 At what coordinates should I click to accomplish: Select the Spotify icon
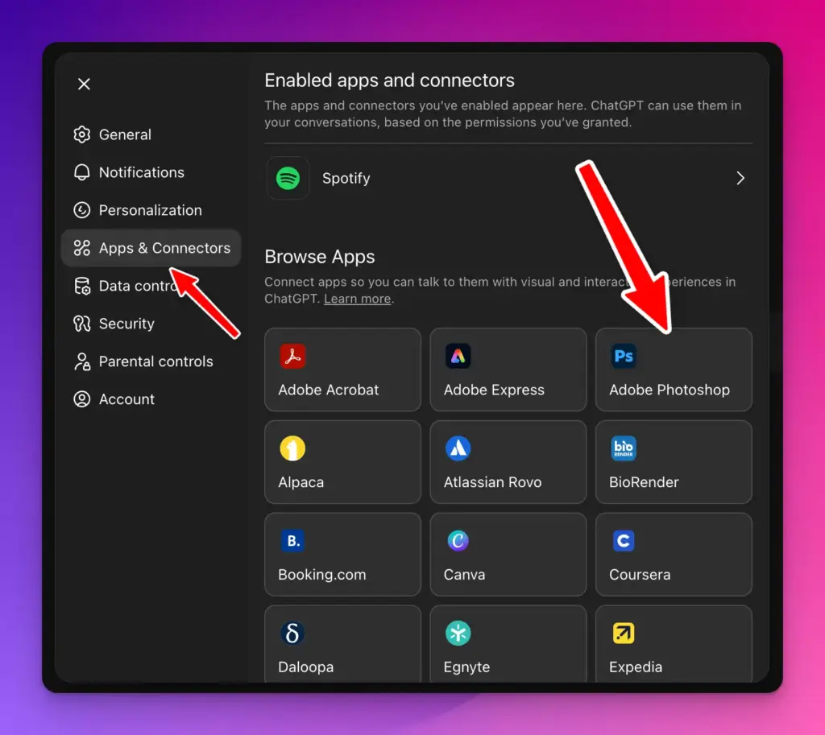pos(287,178)
